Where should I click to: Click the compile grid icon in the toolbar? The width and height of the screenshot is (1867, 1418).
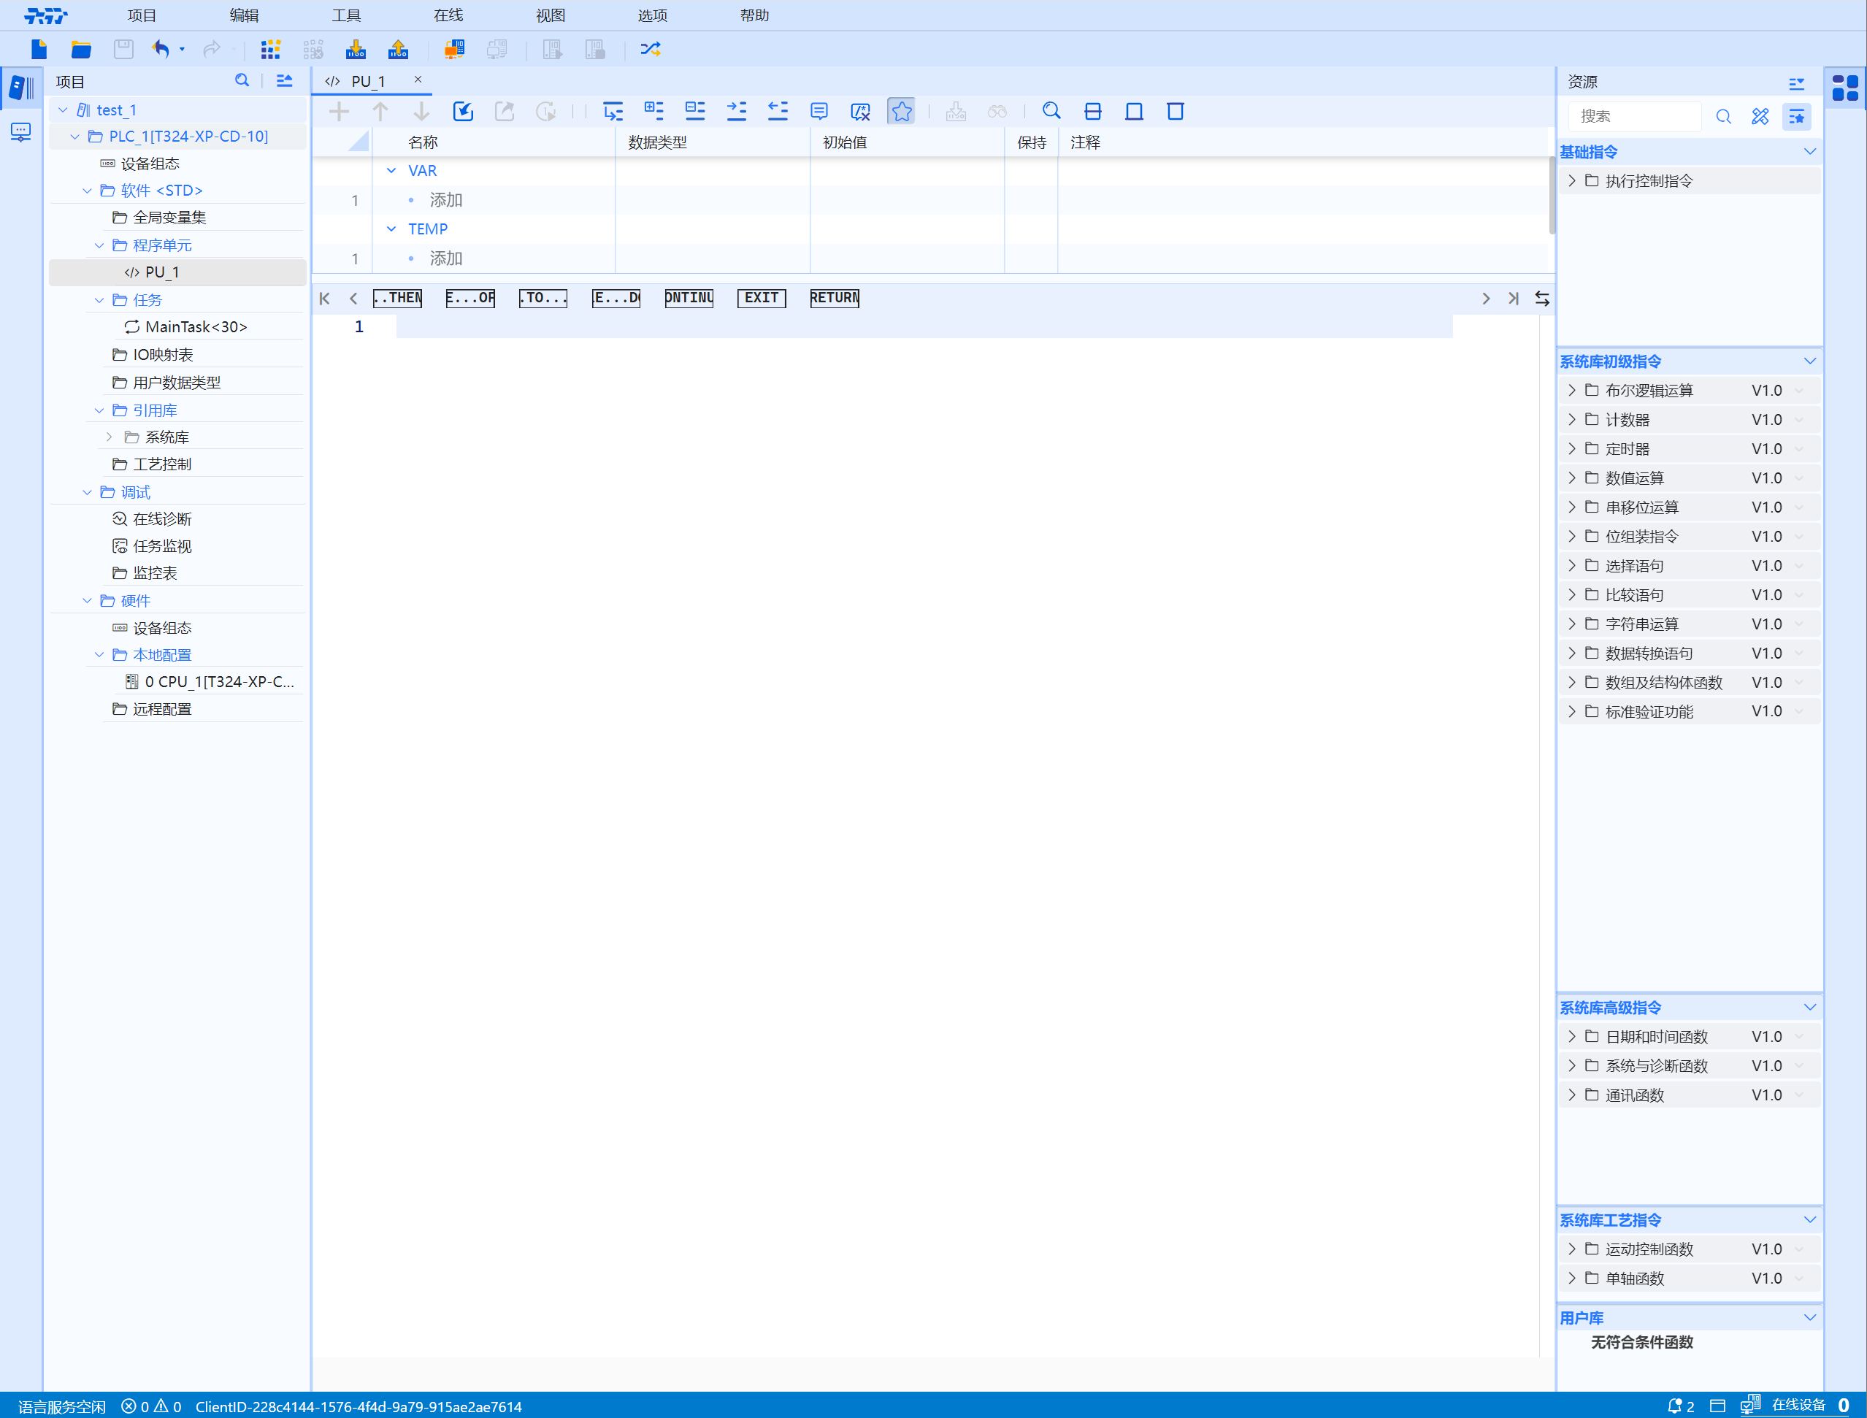pyautogui.click(x=270, y=49)
